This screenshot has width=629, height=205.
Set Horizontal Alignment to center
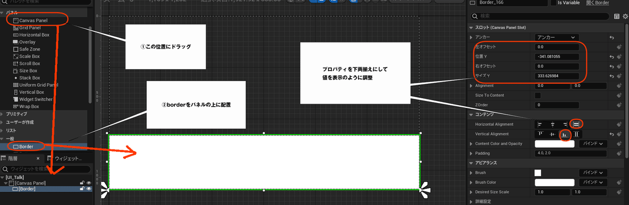point(552,124)
